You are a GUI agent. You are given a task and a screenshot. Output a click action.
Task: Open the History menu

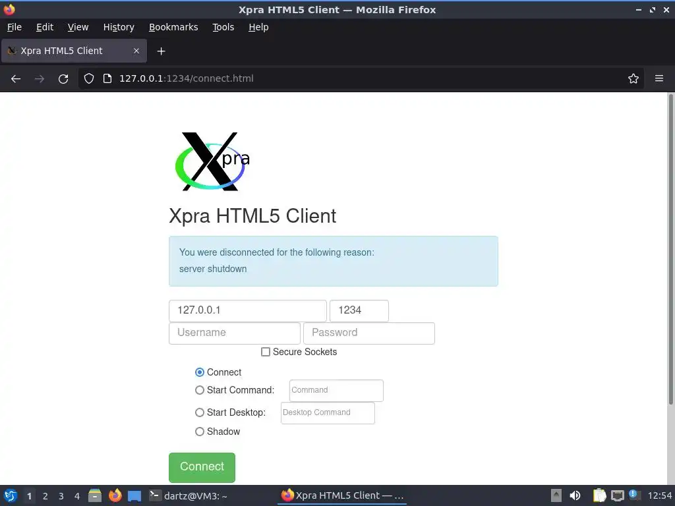[119, 27]
